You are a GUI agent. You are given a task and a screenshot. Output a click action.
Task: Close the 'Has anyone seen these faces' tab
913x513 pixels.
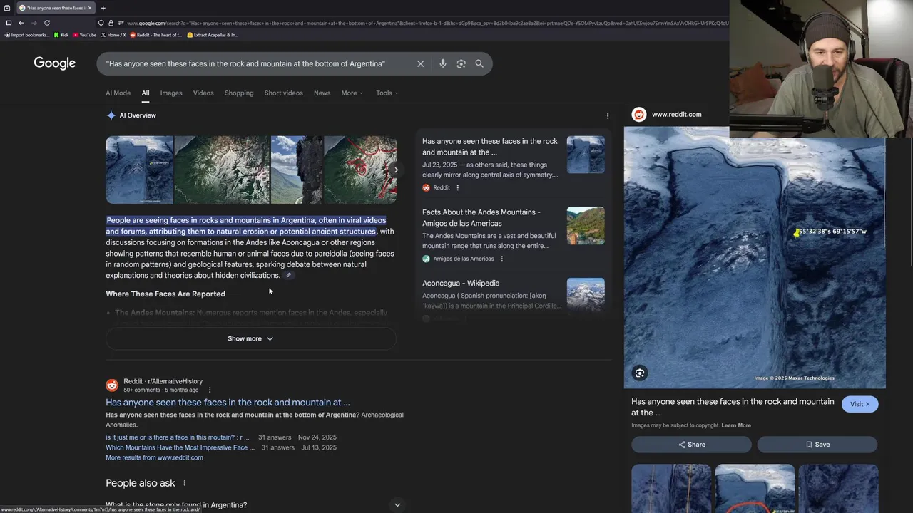(x=90, y=8)
